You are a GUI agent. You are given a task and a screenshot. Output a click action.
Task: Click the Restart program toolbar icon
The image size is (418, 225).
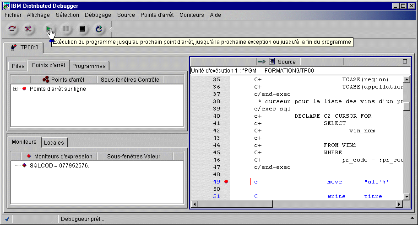[x=99, y=29]
